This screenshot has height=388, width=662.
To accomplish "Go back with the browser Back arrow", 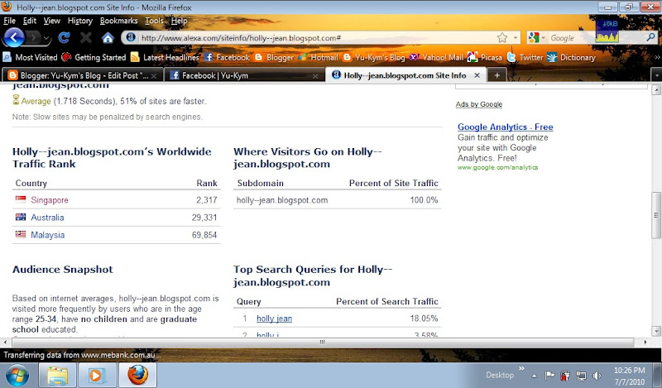I will pyautogui.click(x=14, y=38).
